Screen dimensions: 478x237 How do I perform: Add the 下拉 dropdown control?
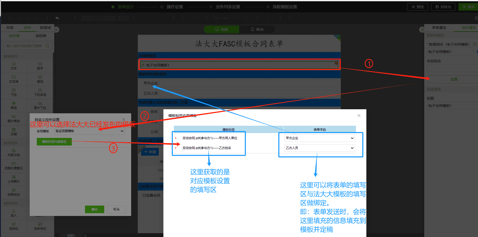pos(14,92)
